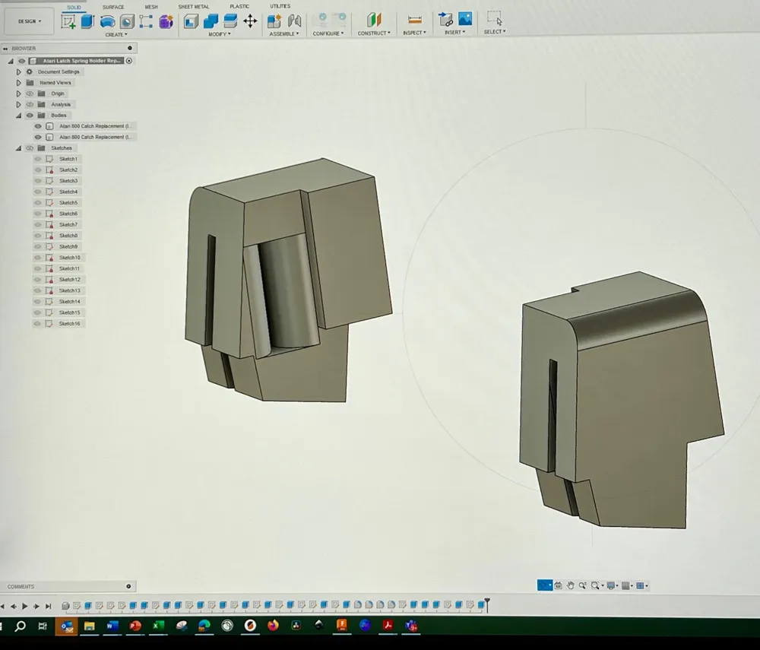
Task: Show Sketch16 using its eye icon
Action: [38, 323]
